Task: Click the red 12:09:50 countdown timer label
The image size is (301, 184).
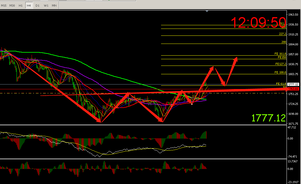Action: point(258,23)
